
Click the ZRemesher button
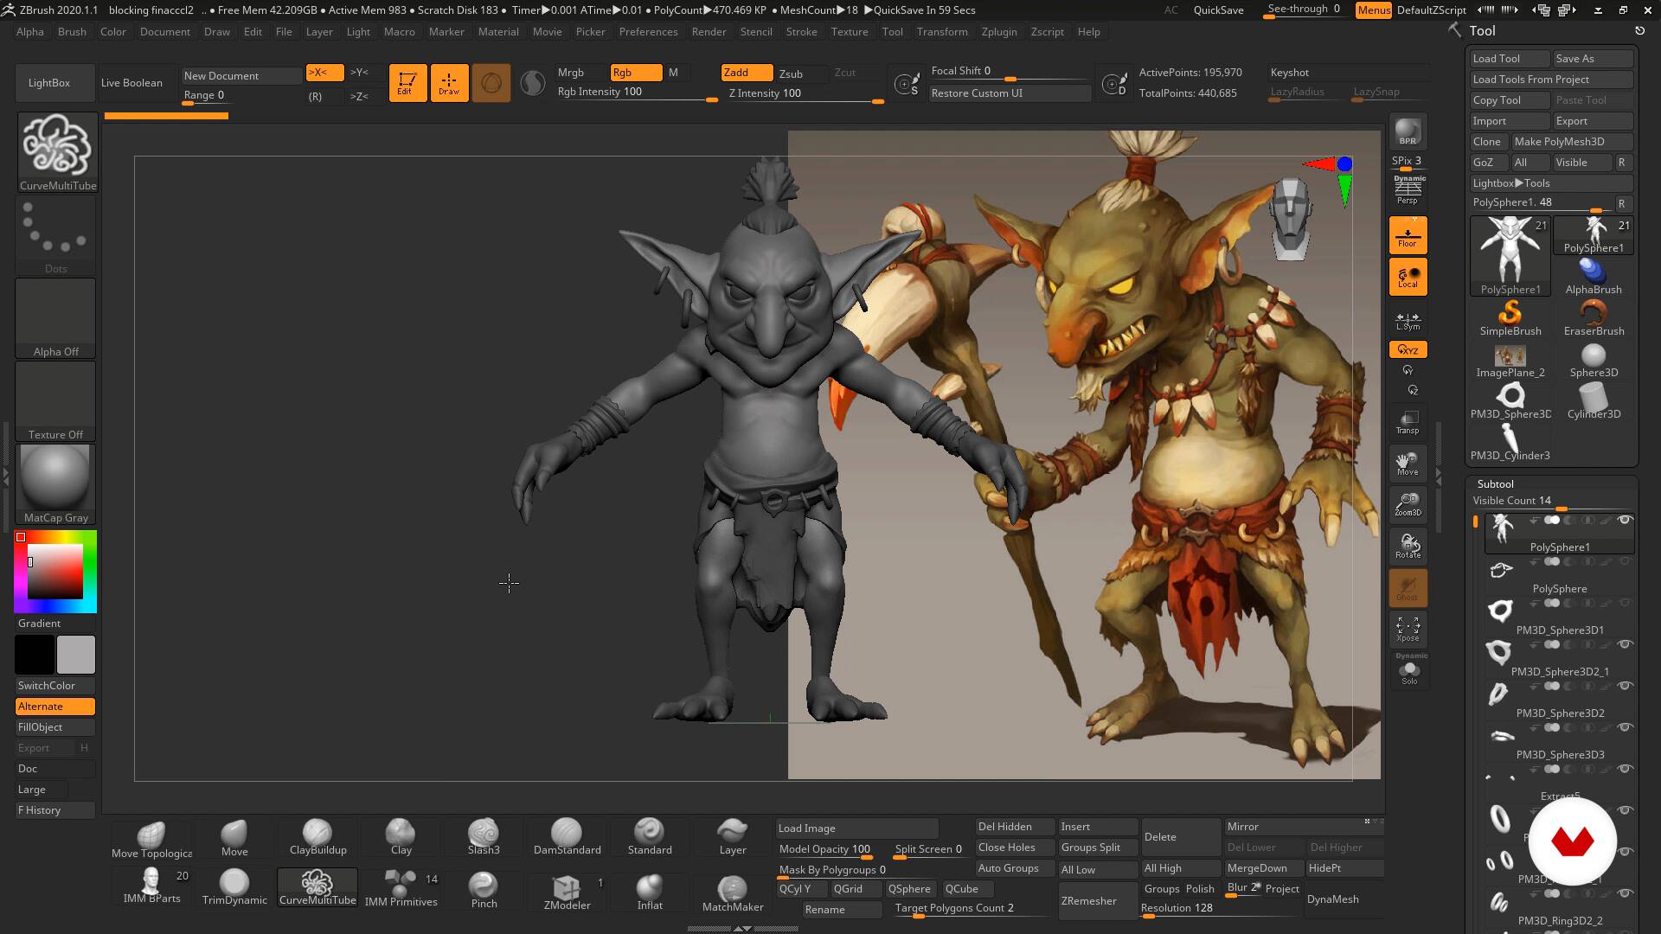(x=1097, y=900)
